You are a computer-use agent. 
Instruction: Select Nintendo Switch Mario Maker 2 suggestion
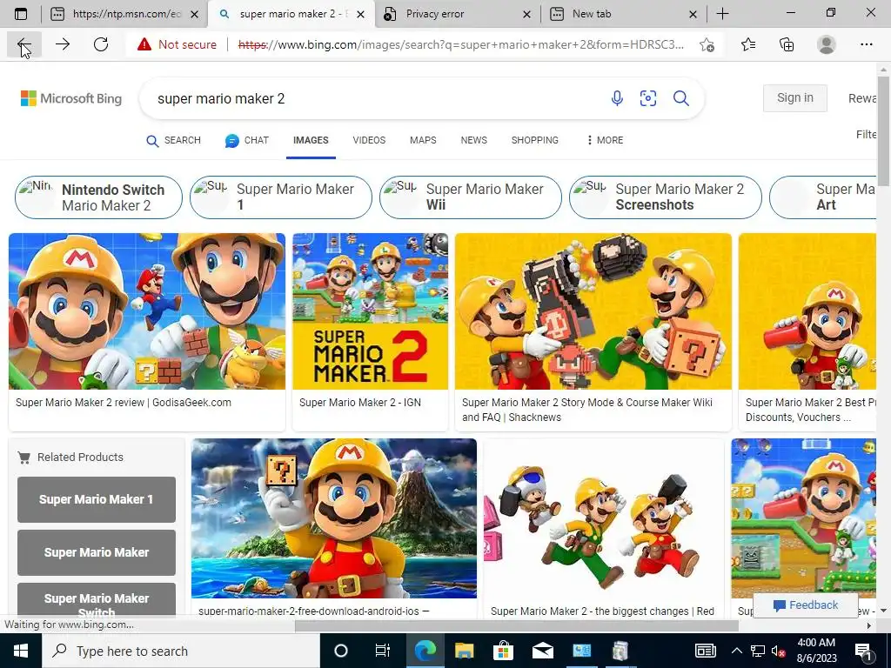(x=98, y=197)
